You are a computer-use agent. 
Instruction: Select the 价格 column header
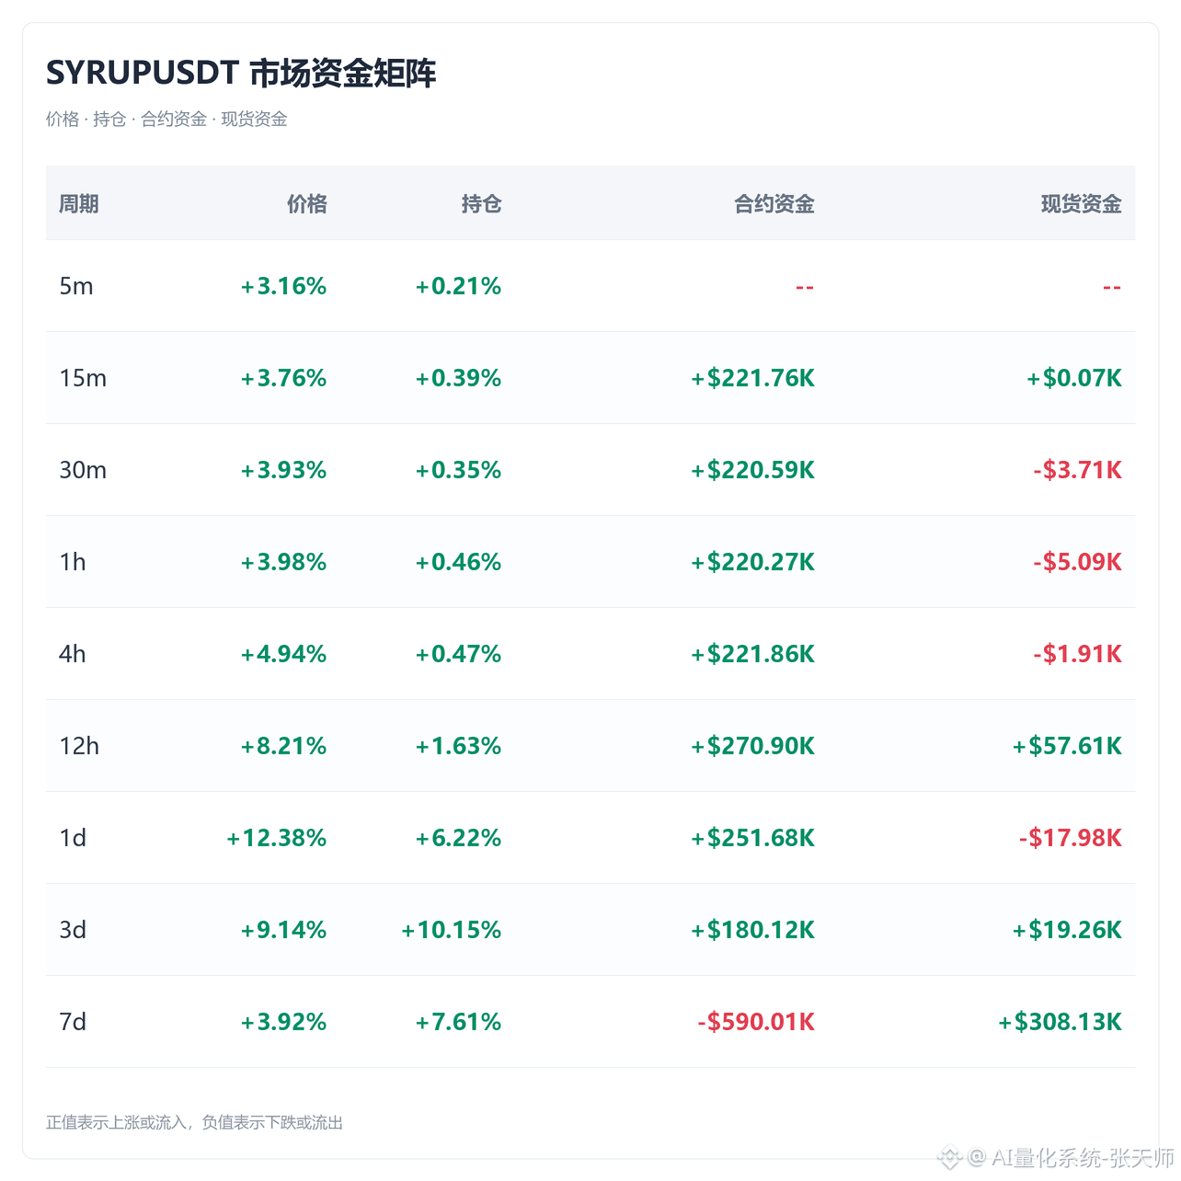click(307, 203)
